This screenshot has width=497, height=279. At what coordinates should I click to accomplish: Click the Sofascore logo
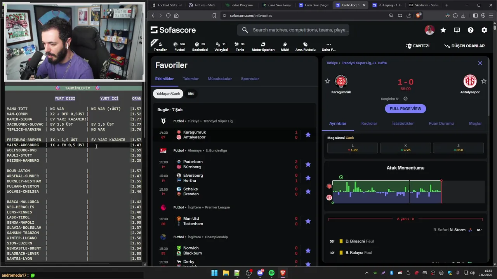(x=173, y=30)
